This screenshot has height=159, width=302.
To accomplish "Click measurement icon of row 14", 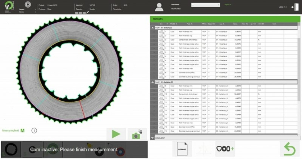I will click(x=161, y=131).
